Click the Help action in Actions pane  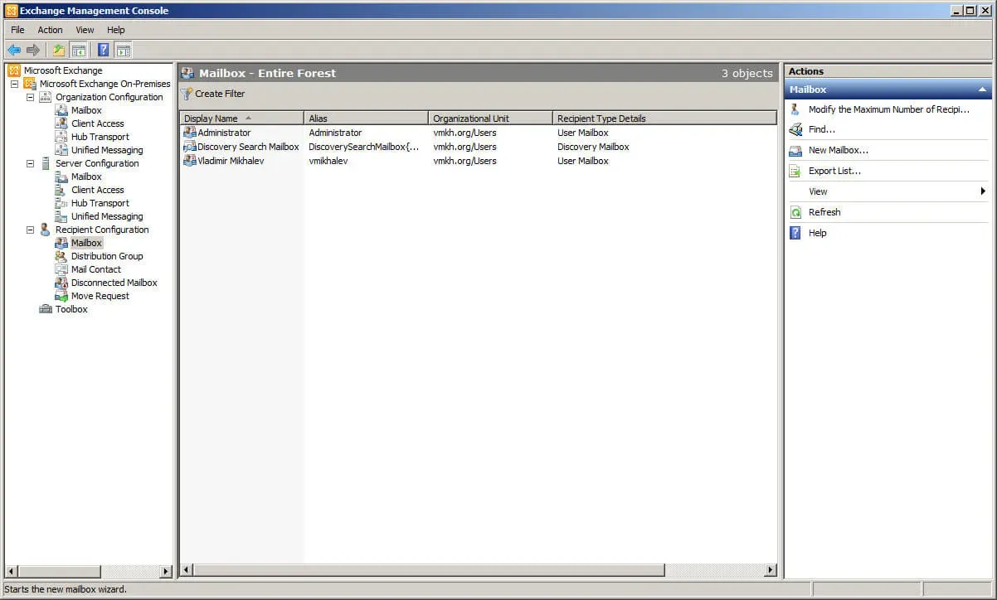pyautogui.click(x=817, y=233)
